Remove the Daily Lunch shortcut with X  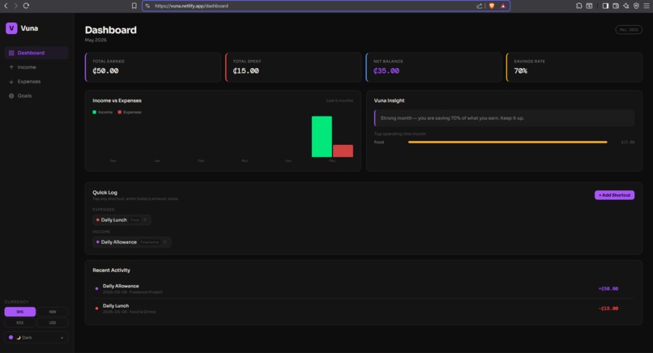pos(145,219)
